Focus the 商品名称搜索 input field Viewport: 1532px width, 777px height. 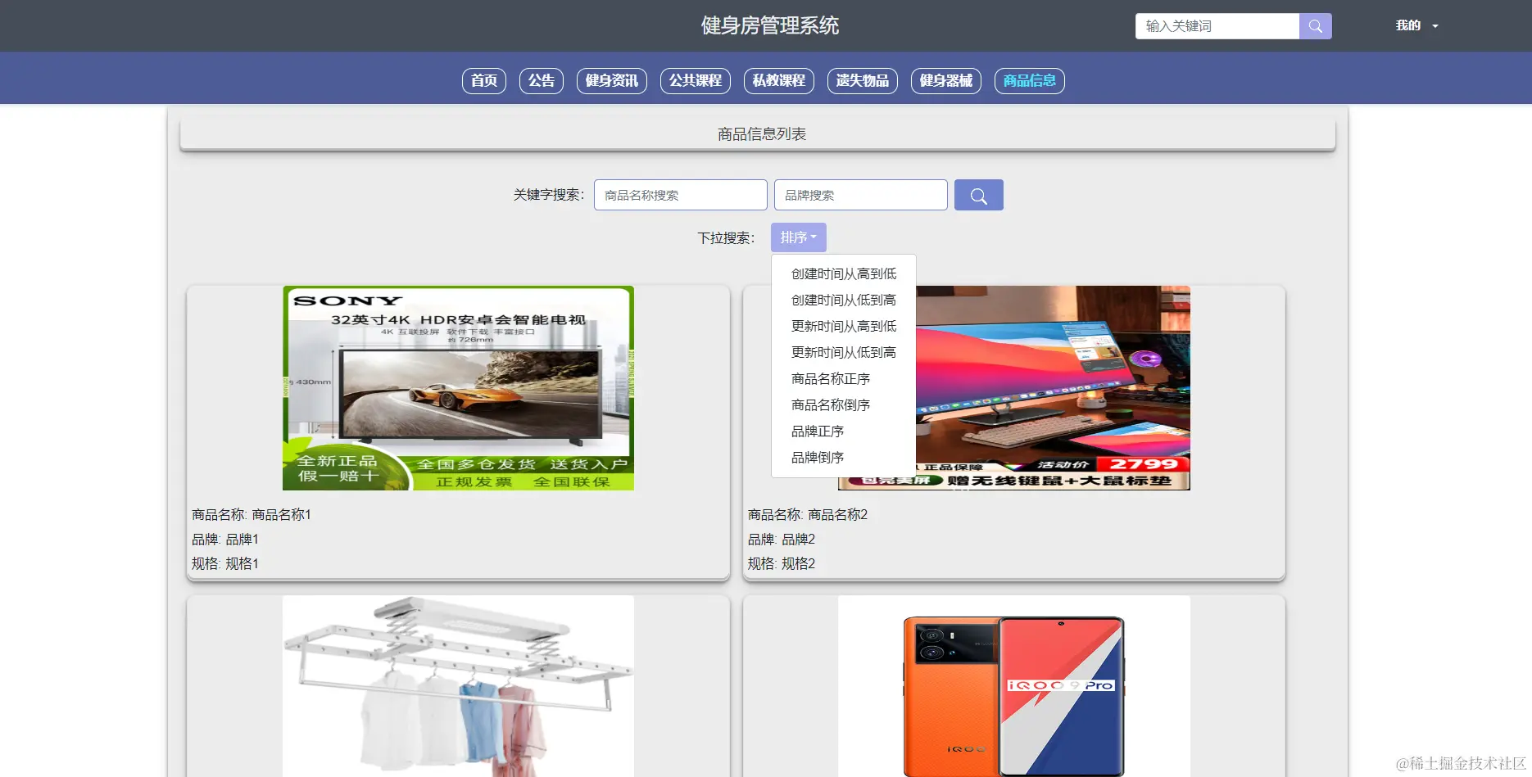(681, 195)
